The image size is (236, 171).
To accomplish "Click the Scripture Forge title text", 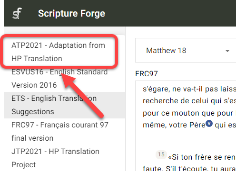I will [71, 13].
